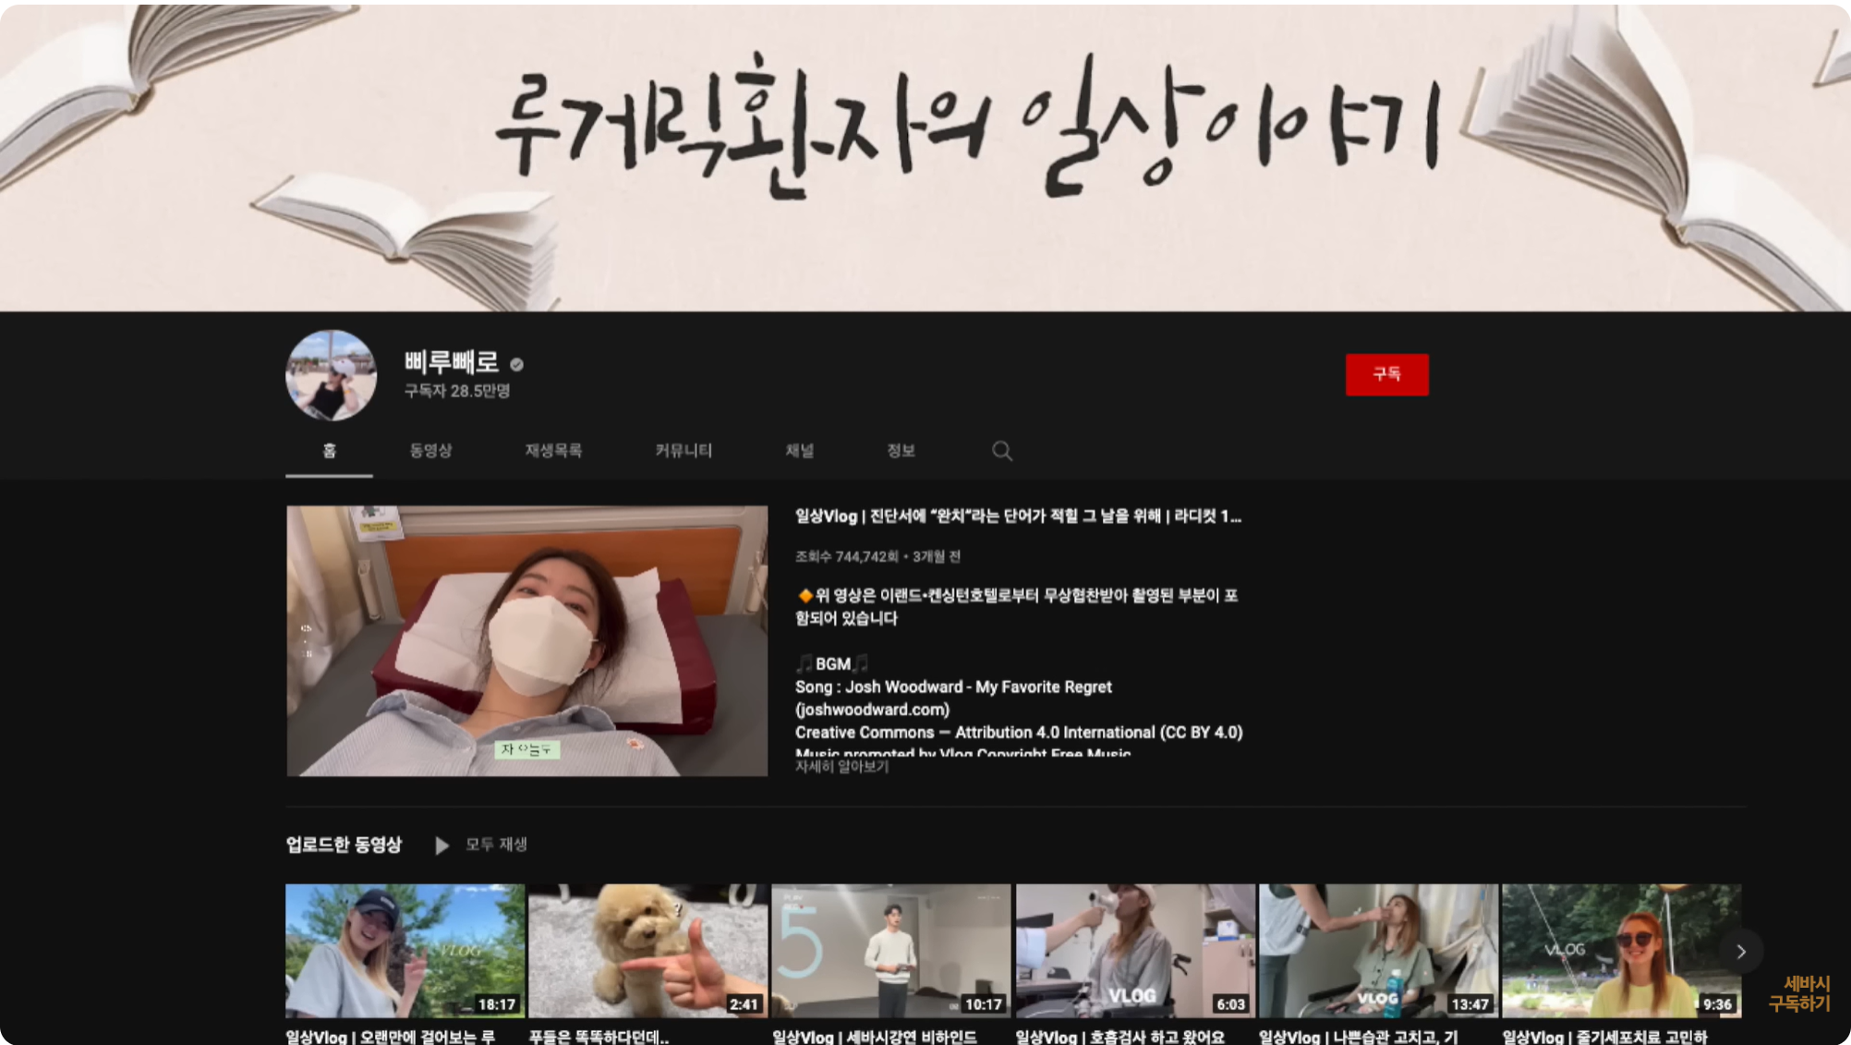
Task: Click video title 푸들은 똑똑하다던데..
Action: click(599, 1037)
